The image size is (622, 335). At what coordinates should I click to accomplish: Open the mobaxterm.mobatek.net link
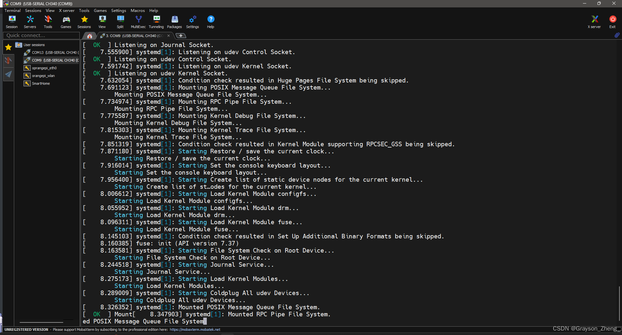195,330
